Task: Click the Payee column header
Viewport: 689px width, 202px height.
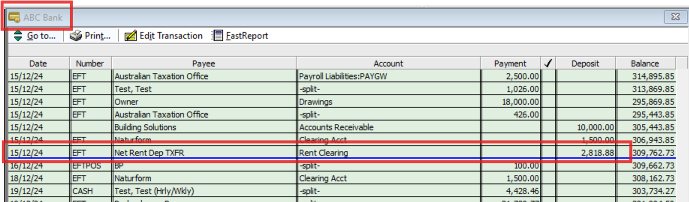Action: (x=204, y=63)
